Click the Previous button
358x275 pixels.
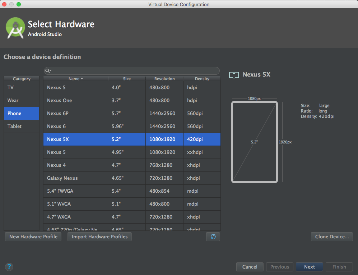point(280,267)
